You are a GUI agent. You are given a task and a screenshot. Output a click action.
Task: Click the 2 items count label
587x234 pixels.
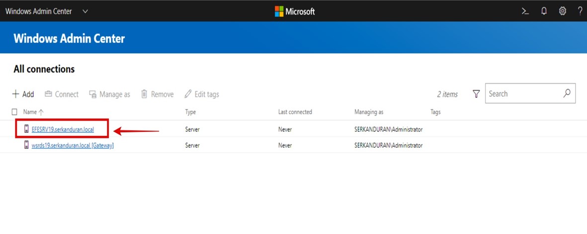(x=447, y=94)
